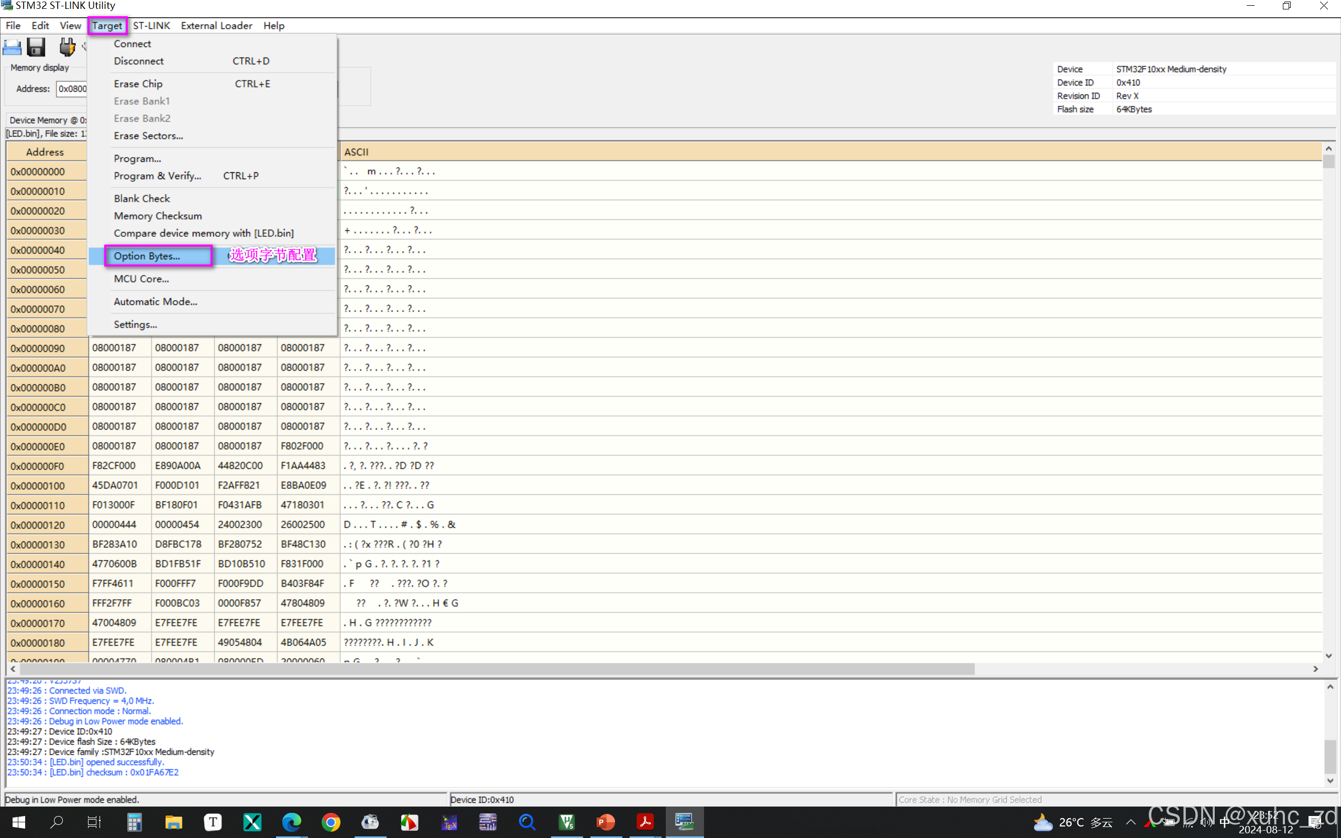Select Compare device memory with [LED.bin]
This screenshot has height=838, width=1341.
(212, 234)
